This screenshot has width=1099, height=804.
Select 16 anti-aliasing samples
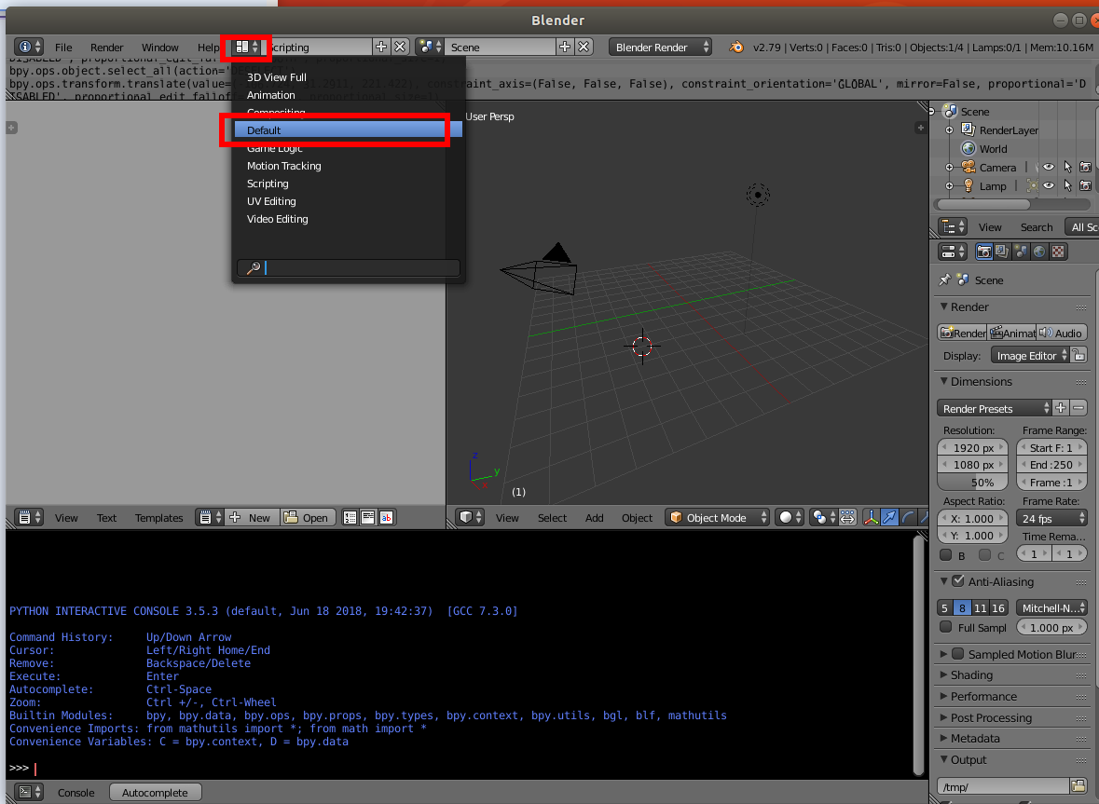[998, 608]
